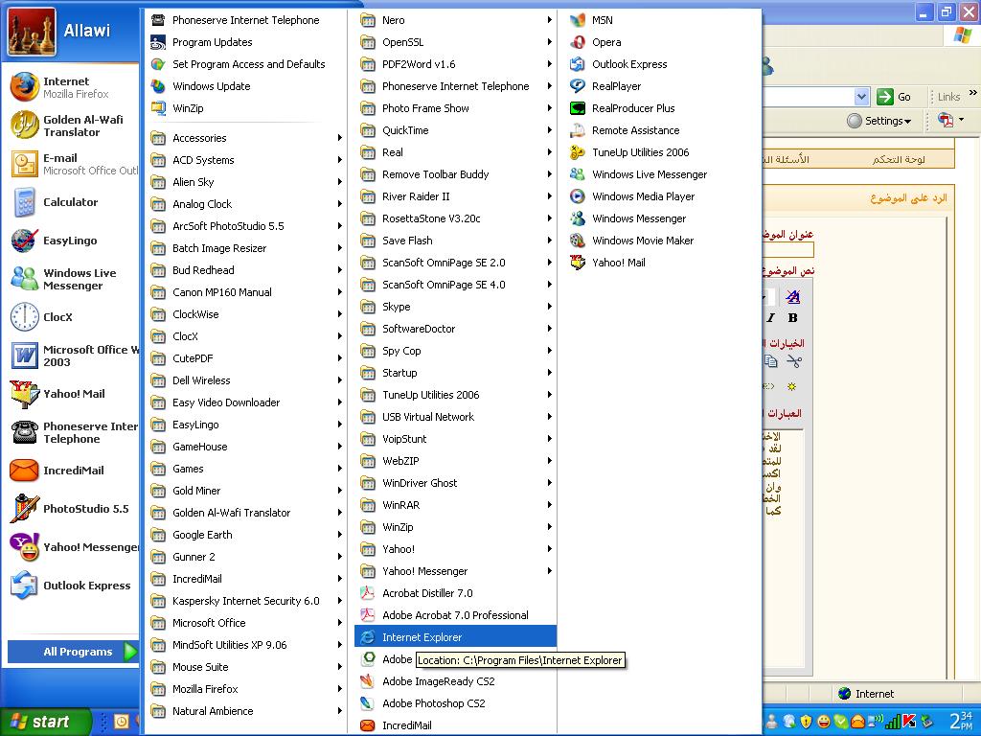Screen dimensions: 981x736
Task: Click the Bold formatting icon in editor
Action: pyautogui.click(x=792, y=318)
